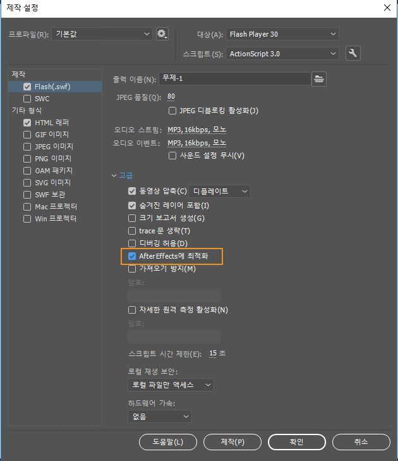Viewport: 398px width, 461px height.
Task: Cancel with the 취소 button
Action: click(x=361, y=442)
